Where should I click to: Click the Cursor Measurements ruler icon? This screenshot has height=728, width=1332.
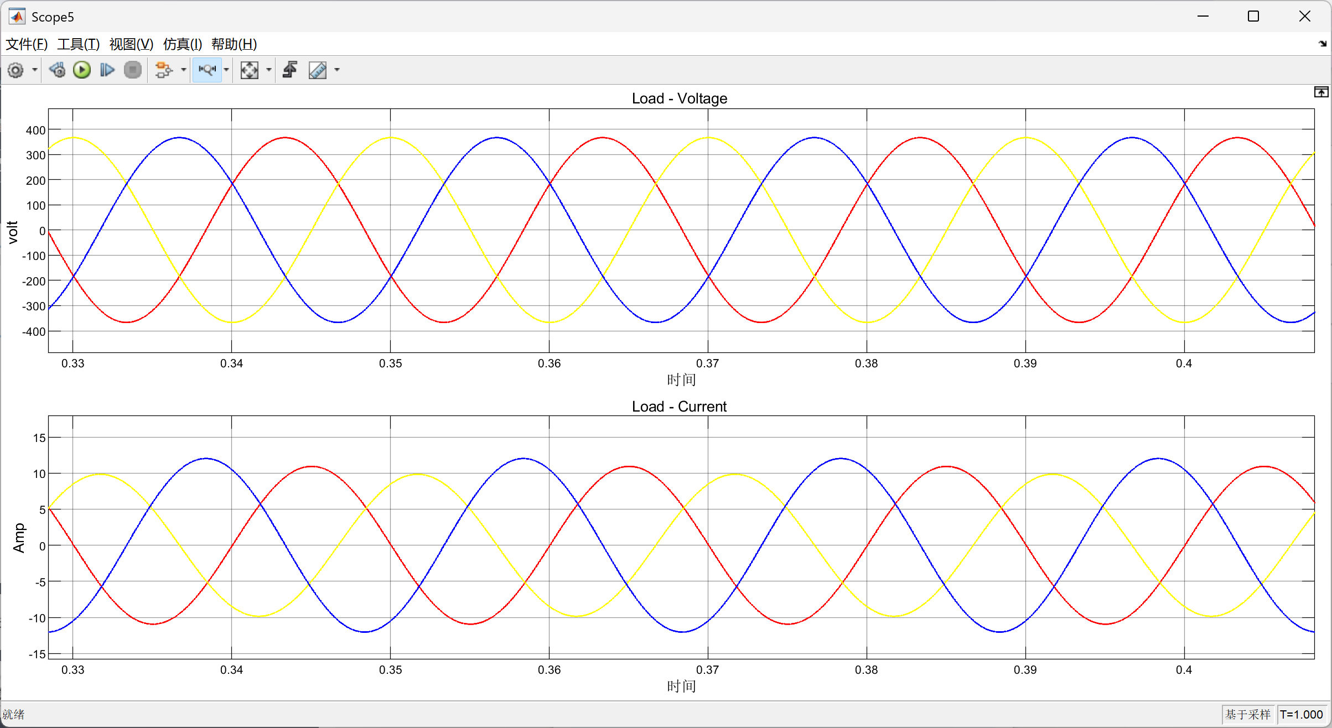pyautogui.click(x=318, y=70)
